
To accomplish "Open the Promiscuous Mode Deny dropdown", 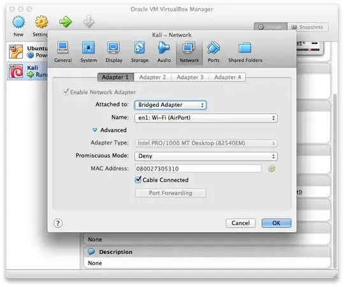I will tap(206, 156).
